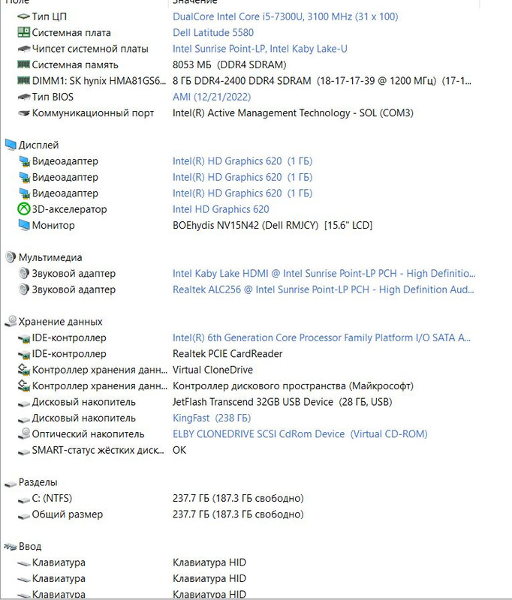Open the AMI (12/21/2022) BIOS link
512x600 pixels.
212,97
